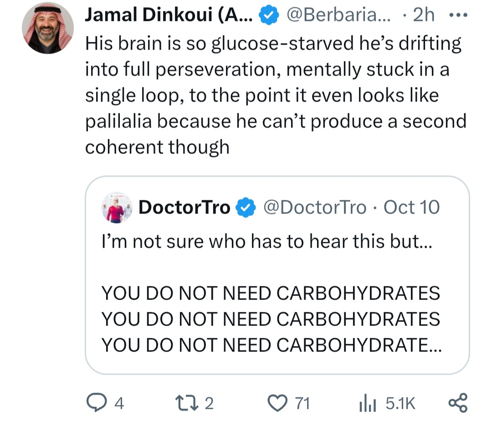The image size is (492, 426).
Task: Open DoctorTro's small avatar
Action: click(117, 208)
